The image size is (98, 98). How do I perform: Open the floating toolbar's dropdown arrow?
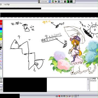point(74,2)
